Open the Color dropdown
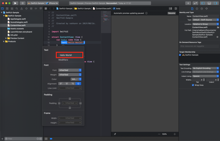 [x=76, y=79]
